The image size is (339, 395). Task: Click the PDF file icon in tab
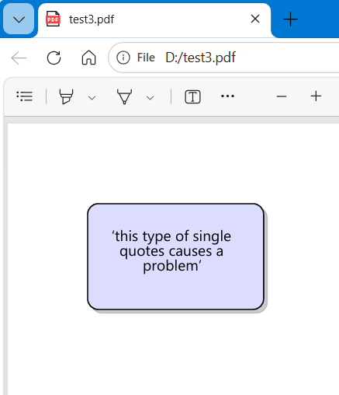click(53, 19)
